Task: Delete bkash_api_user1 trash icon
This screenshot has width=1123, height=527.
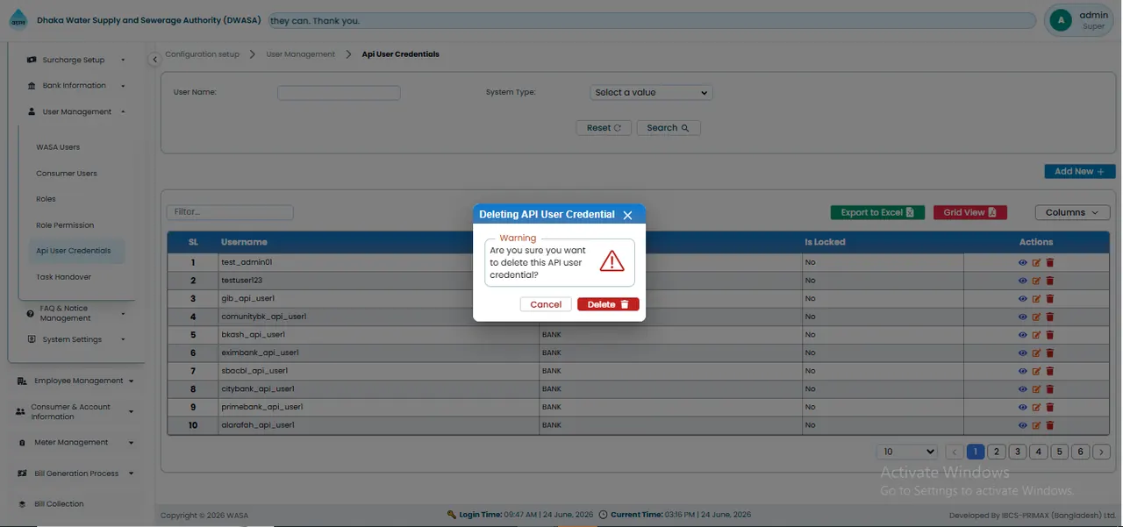Action: pyautogui.click(x=1050, y=335)
